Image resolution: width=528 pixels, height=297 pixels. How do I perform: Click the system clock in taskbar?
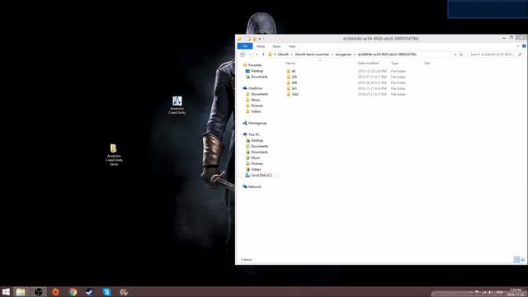pos(516,291)
